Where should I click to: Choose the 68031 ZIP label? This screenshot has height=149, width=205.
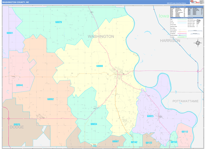point(10,33)
